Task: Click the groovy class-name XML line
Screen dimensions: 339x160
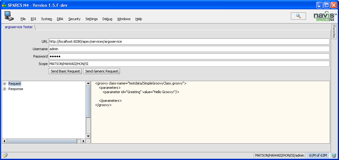Action: (141, 83)
